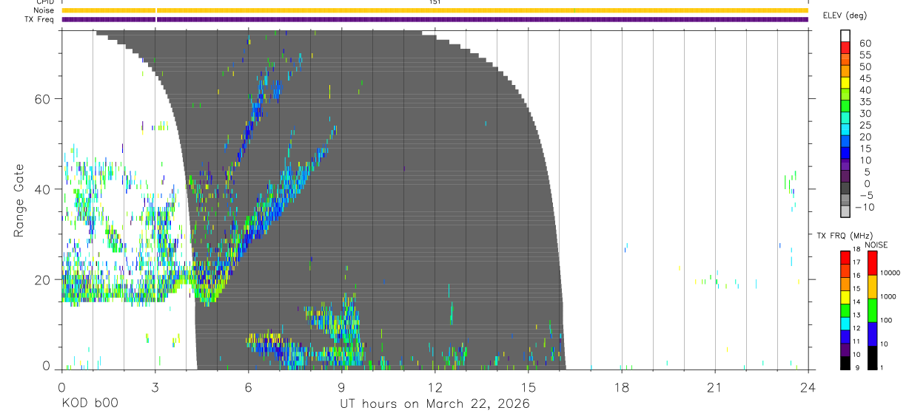Screen dimensions: 909x419
Task: Click the "ELEV (deg)" legend title
Action: 845,16
